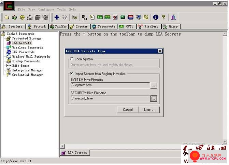Switch to the Cracker tab
Screen dimensions: 229x165
click(79, 26)
